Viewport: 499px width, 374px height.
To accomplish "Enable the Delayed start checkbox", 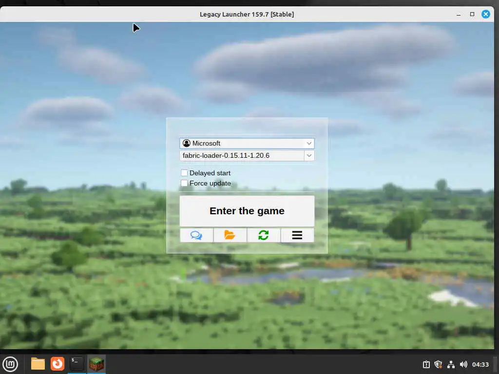I will point(184,173).
